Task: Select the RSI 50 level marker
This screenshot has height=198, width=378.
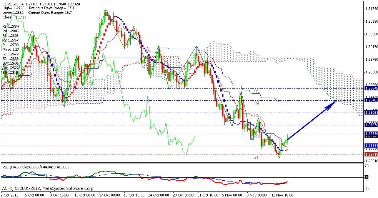Action: 366,177
